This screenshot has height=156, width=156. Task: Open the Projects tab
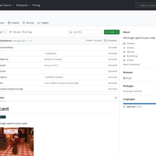pos(13,23)
